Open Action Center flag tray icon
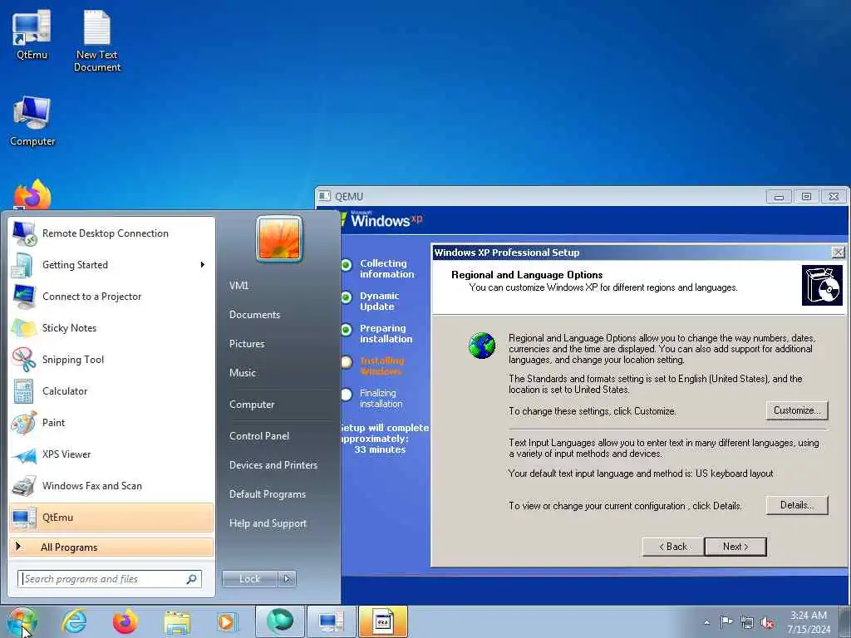The height and width of the screenshot is (638, 851). (726, 621)
